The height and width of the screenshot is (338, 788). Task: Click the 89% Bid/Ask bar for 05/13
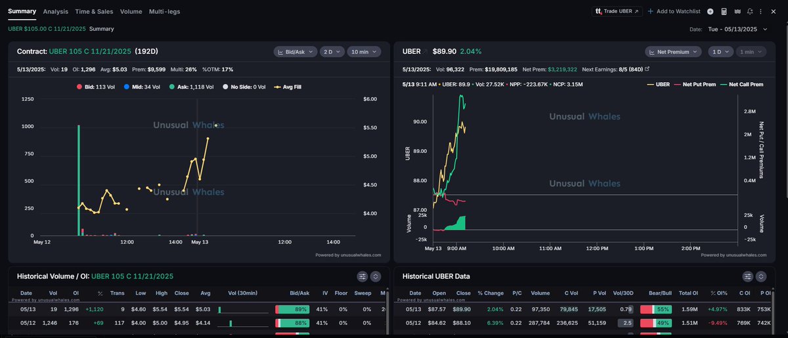(x=294, y=308)
